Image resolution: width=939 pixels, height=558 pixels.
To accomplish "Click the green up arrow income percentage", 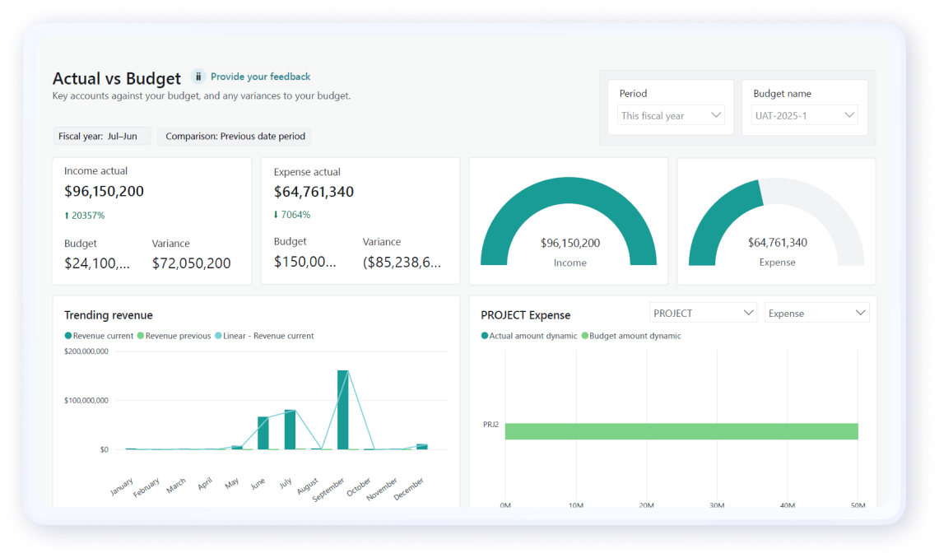I will click(85, 216).
